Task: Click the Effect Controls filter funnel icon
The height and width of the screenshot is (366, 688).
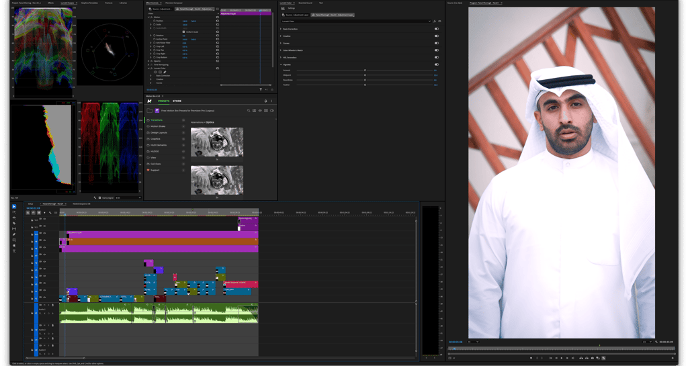Action: pyautogui.click(x=261, y=89)
